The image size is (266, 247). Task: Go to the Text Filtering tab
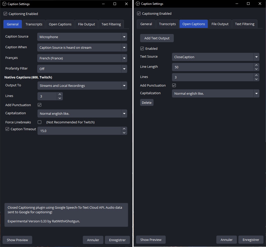(111, 24)
